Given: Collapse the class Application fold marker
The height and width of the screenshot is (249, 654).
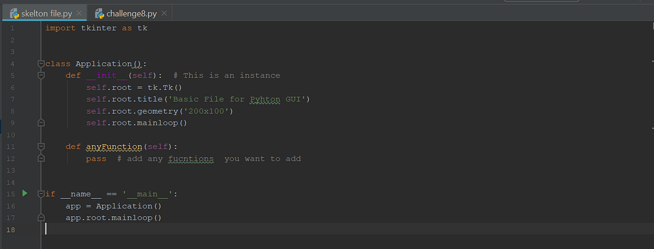Looking at the screenshot, I should point(40,64).
